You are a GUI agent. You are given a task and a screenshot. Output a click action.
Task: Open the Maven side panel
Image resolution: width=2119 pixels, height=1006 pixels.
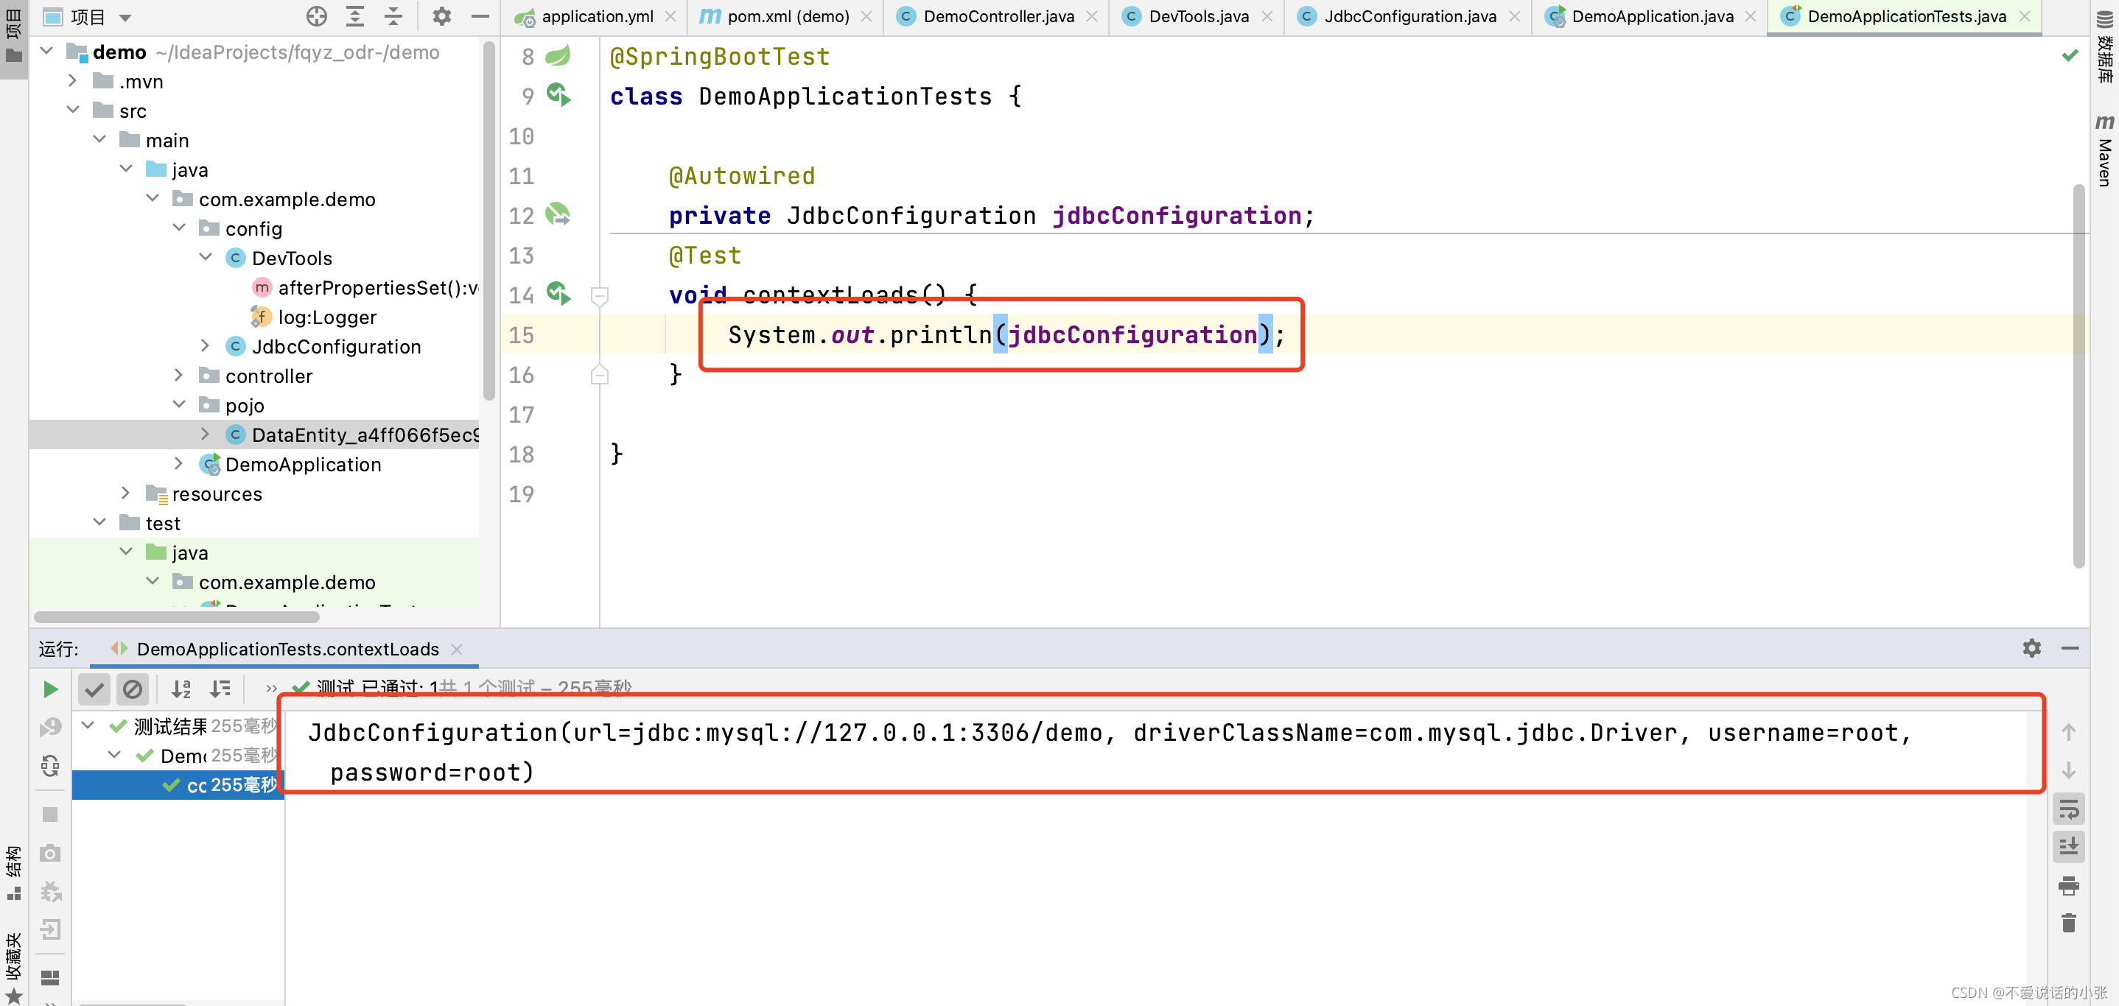(2104, 150)
